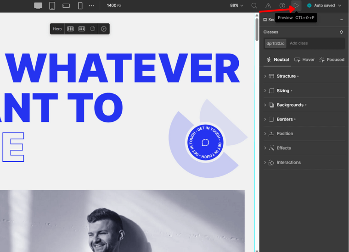Click the Section element icon in panel header
The width and height of the screenshot is (349, 252).
[265, 20]
